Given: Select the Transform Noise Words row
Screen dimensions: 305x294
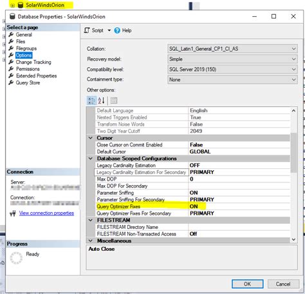Looking at the screenshot, I should pyautogui.click(x=192, y=124).
